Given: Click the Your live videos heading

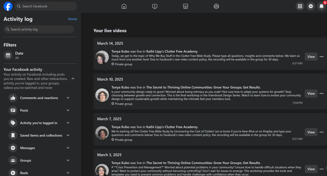Looking at the screenshot, I should [x=110, y=31].
